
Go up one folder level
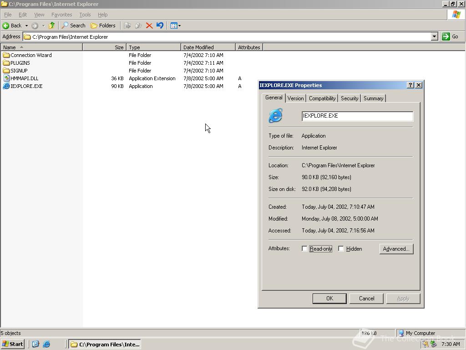(x=52, y=26)
